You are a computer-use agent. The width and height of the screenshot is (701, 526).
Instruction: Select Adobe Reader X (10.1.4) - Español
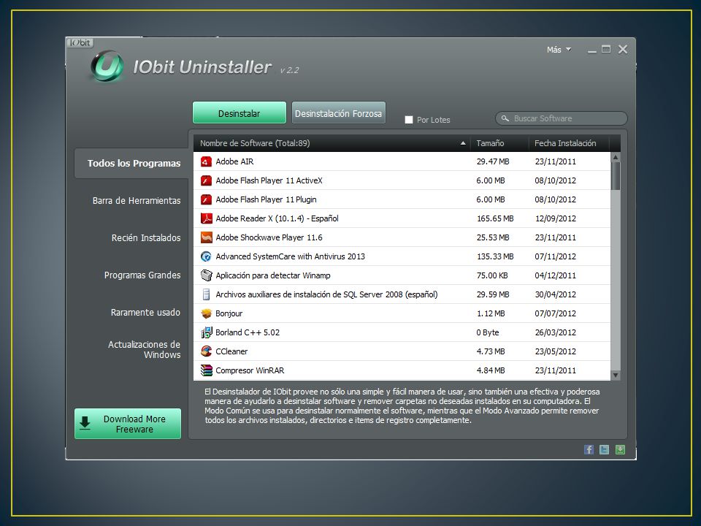(277, 218)
